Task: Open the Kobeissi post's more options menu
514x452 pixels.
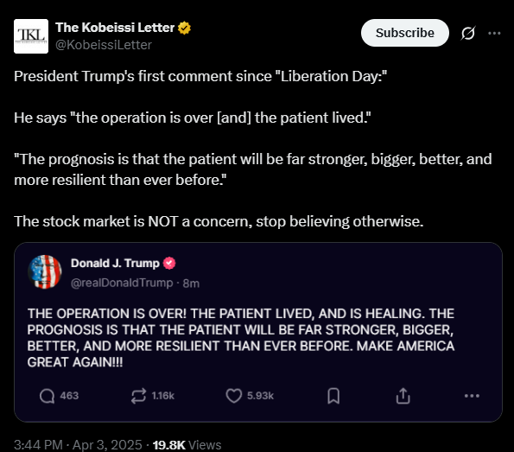Action: click(x=494, y=33)
